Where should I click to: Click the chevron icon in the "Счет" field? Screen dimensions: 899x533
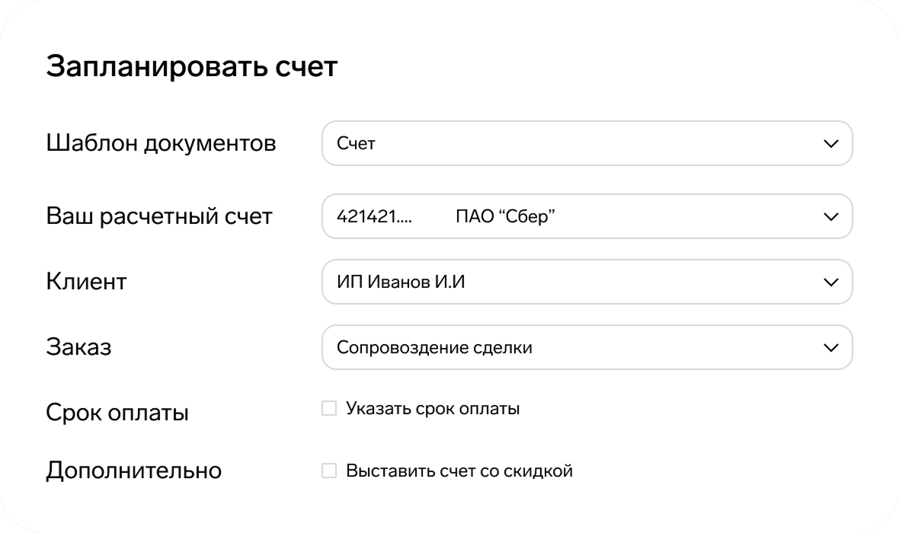(830, 143)
